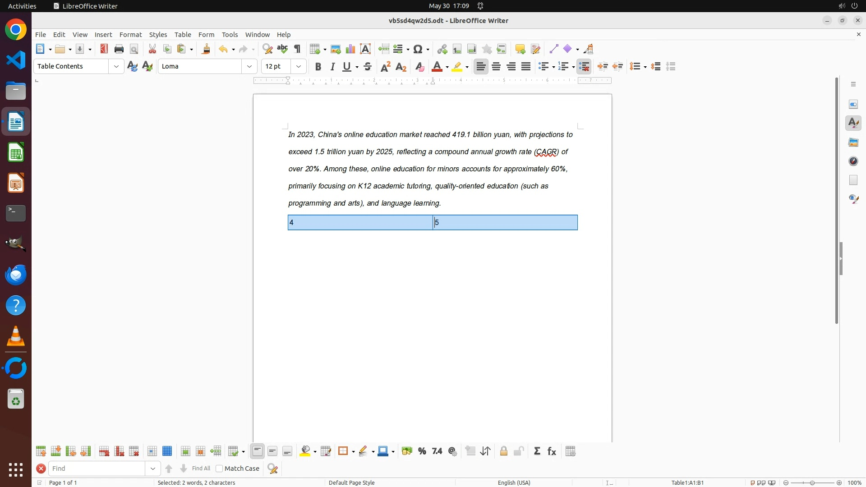Viewport: 866px width, 487px height.
Task: Click the zoom slider in the status bar
Action: [812, 483]
